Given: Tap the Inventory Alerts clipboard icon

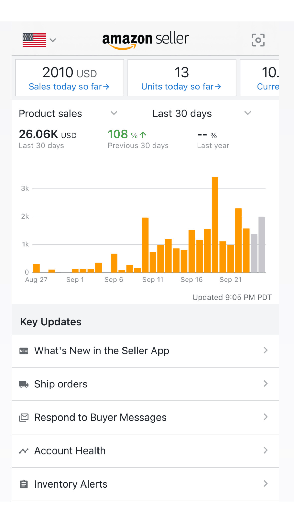Looking at the screenshot, I should point(24,484).
